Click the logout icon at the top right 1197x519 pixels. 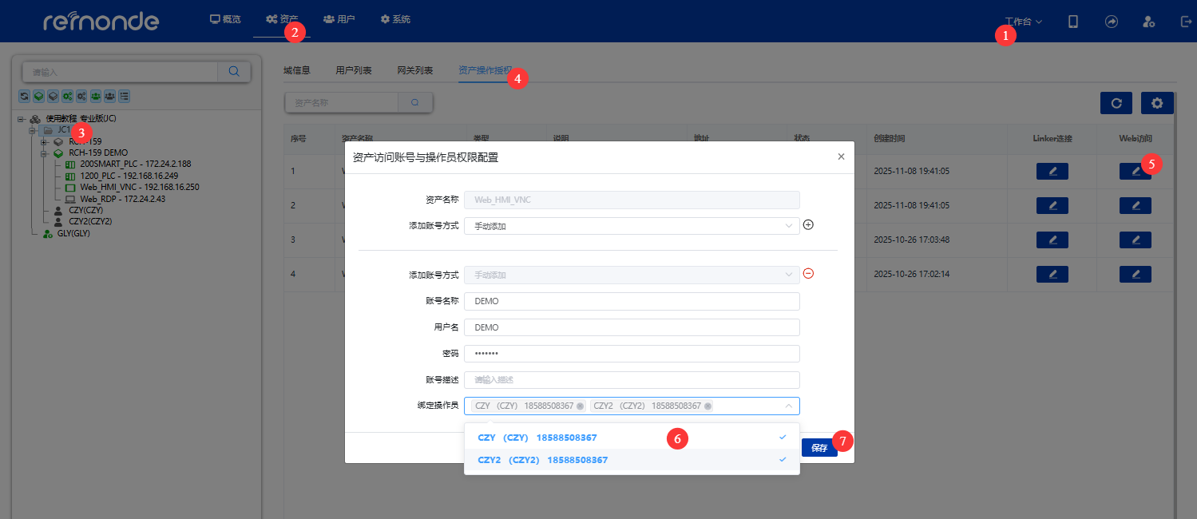(1186, 22)
